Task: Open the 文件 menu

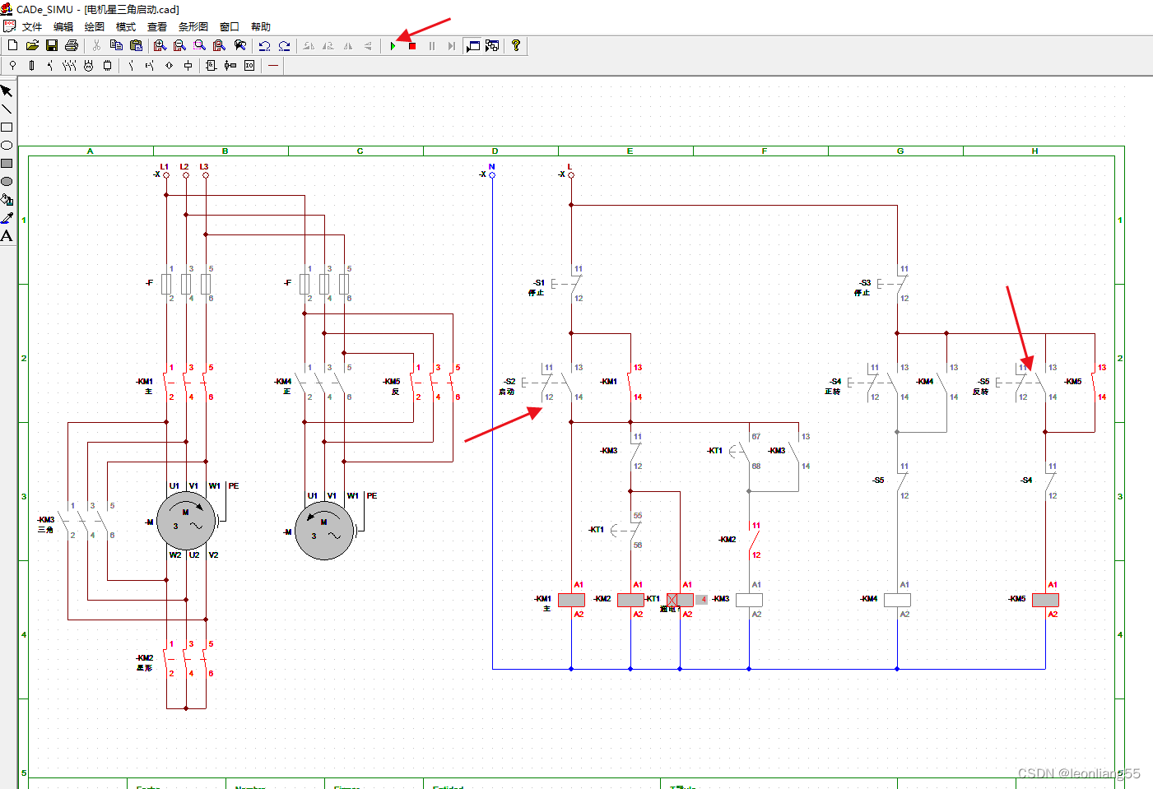Action: pyautogui.click(x=32, y=27)
